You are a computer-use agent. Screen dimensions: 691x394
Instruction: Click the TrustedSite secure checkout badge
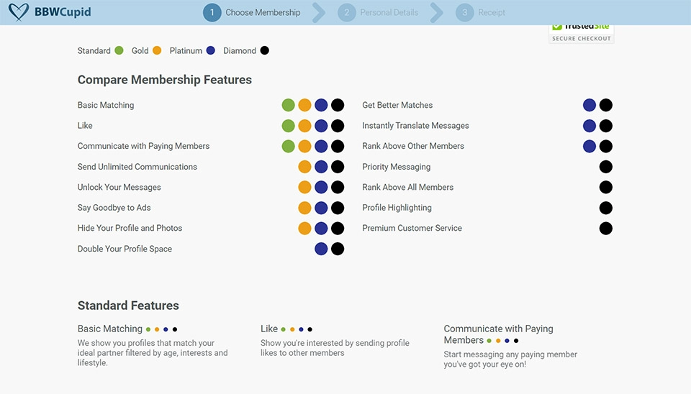pos(582,32)
